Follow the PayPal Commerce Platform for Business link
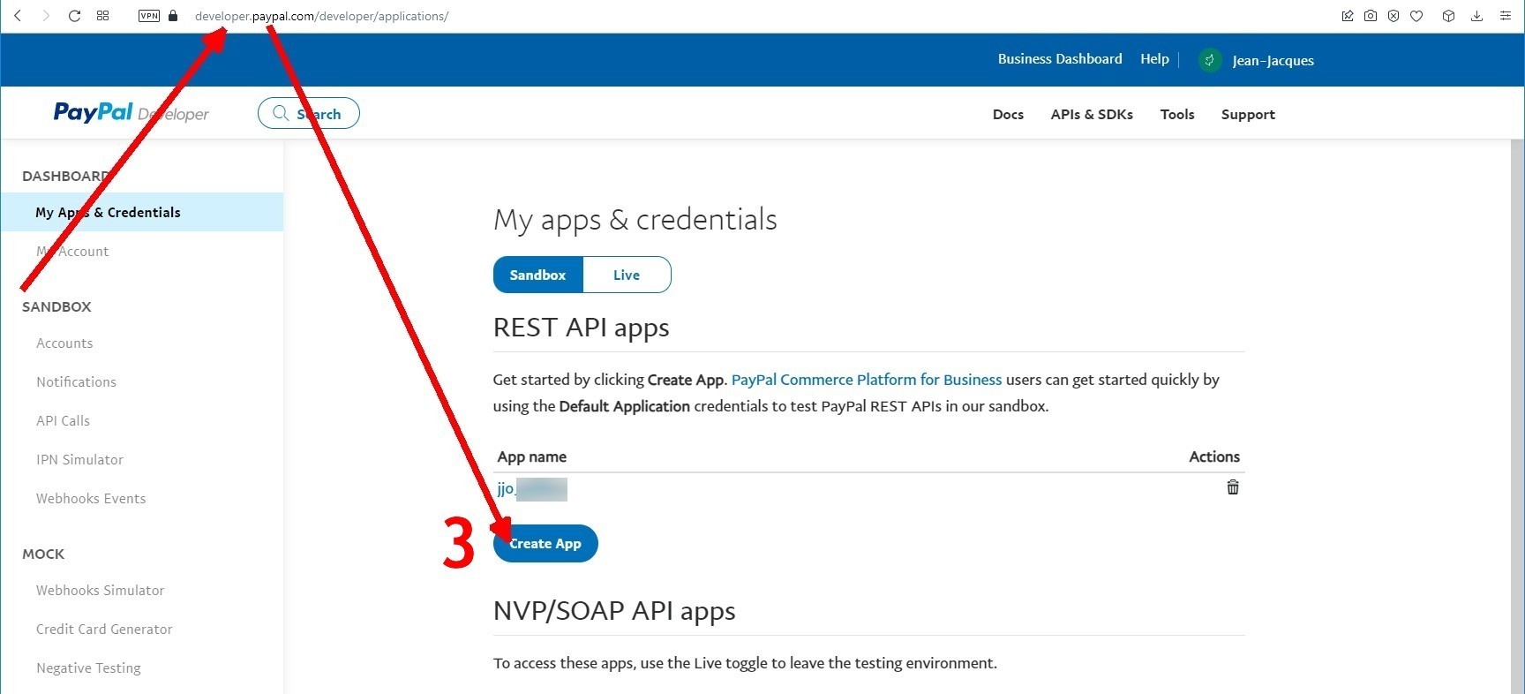Viewport: 1525px width, 694px height. pos(867,380)
